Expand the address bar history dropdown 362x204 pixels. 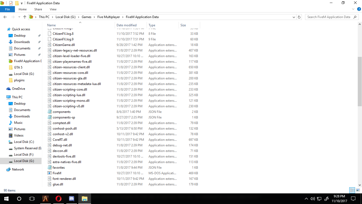pyautogui.click(x=294, y=17)
